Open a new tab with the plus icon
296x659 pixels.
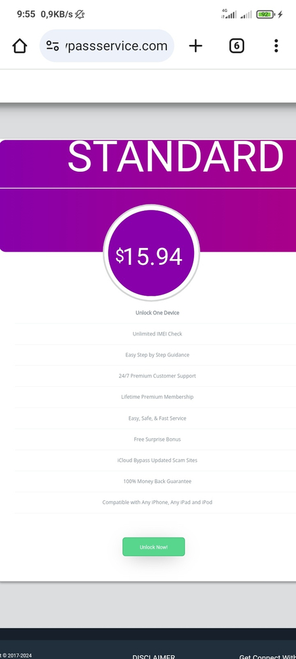[x=195, y=46]
